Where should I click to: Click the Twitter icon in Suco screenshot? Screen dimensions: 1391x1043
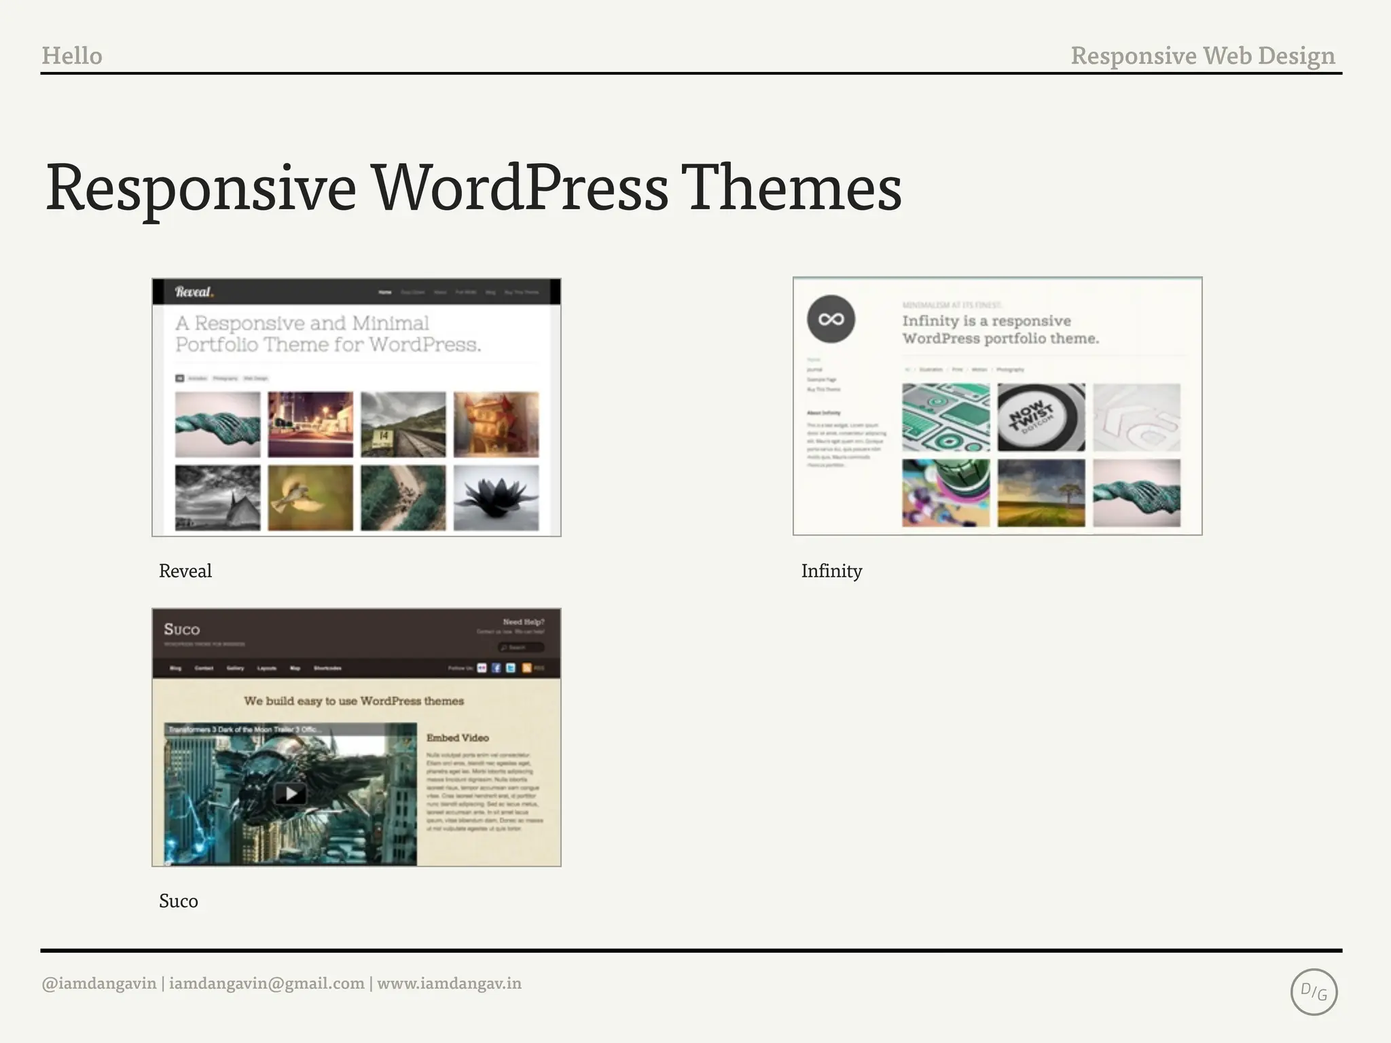click(511, 668)
